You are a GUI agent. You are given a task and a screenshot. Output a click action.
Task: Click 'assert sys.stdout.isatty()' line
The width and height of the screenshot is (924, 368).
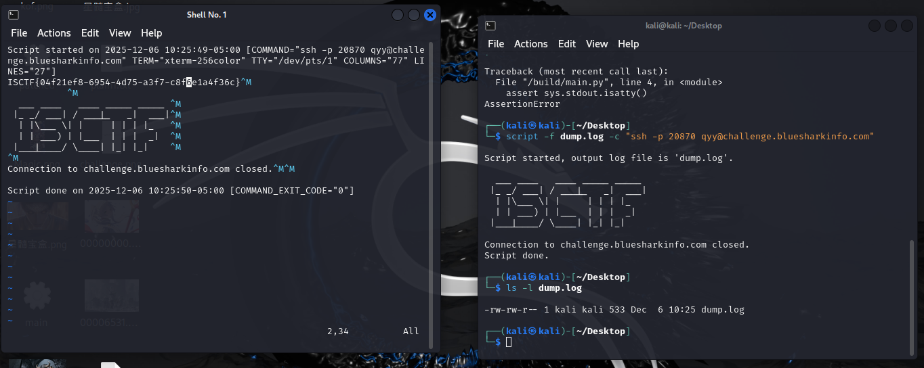coord(576,93)
